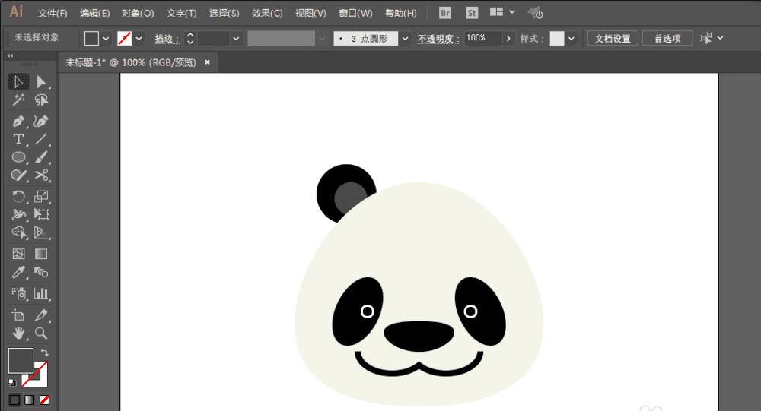The height and width of the screenshot is (411, 761).
Task: Select the Pen tool
Action: (18, 121)
